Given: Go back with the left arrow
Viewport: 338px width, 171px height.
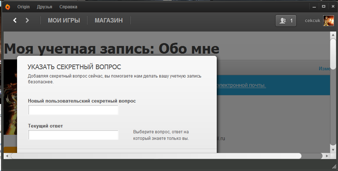Looking at the screenshot, I should (x=15, y=20).
